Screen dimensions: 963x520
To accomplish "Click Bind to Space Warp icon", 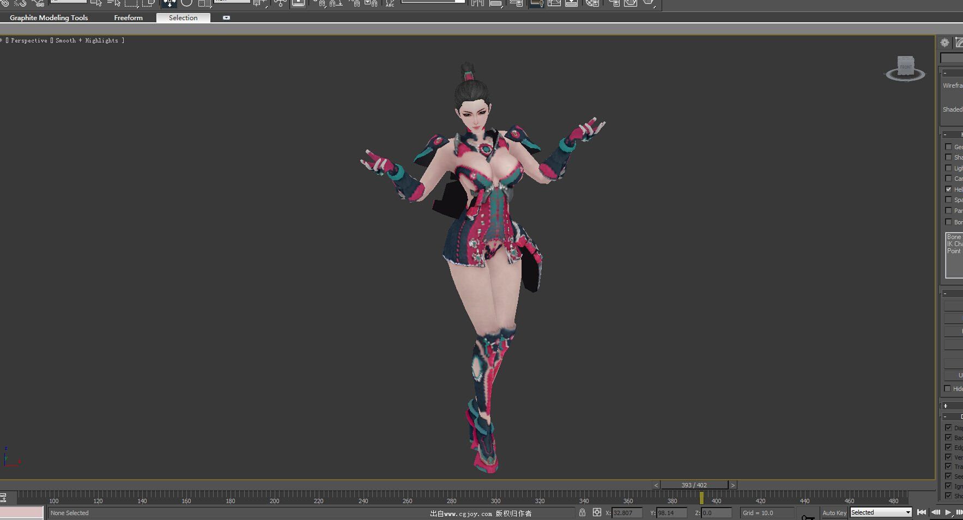I will [38, 3].
